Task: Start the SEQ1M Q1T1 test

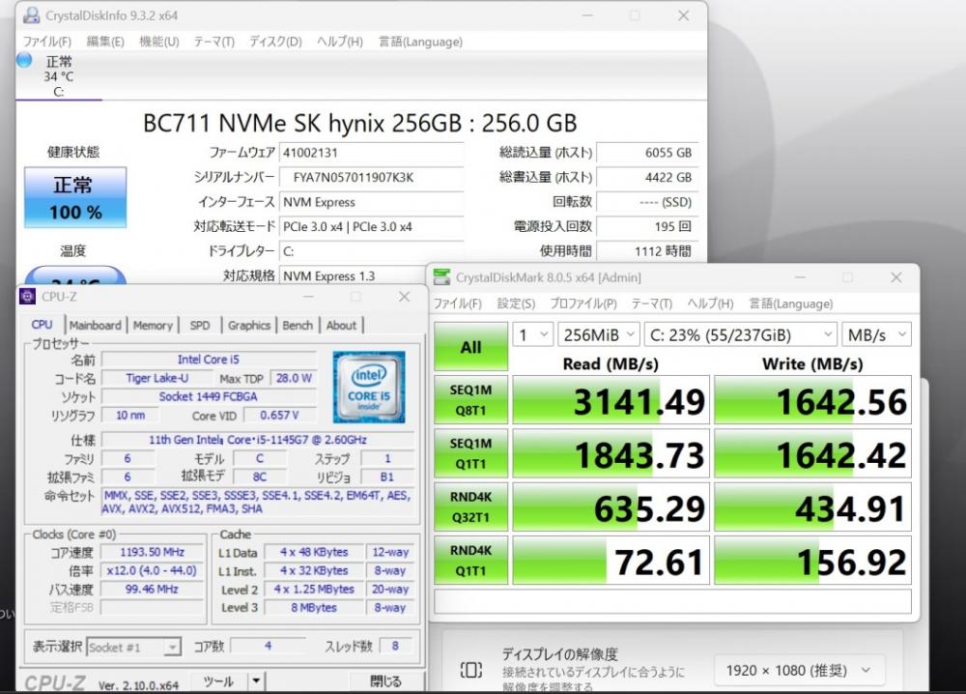Action: click(x=470, y=453)
